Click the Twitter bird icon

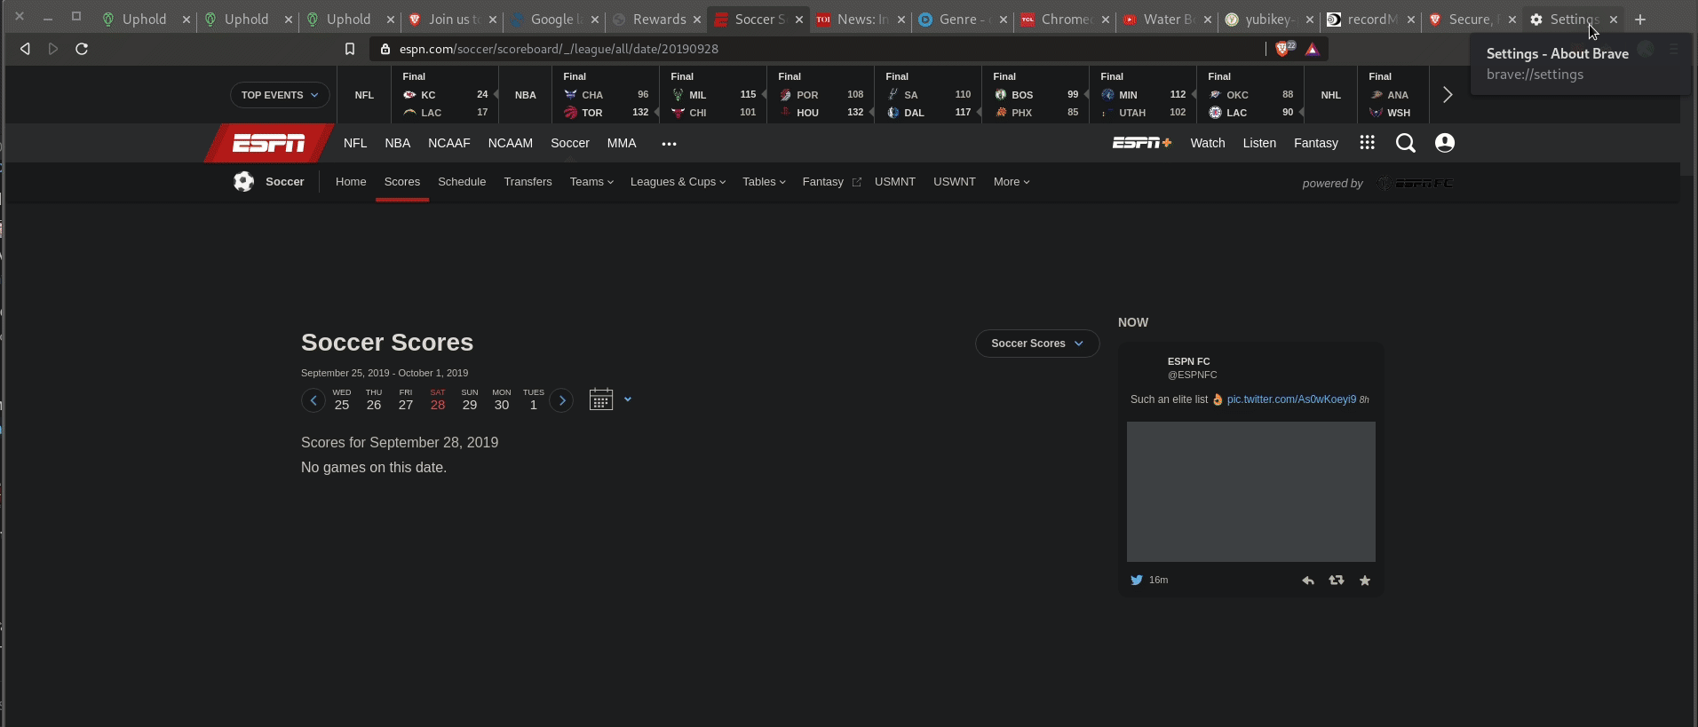1136,581
